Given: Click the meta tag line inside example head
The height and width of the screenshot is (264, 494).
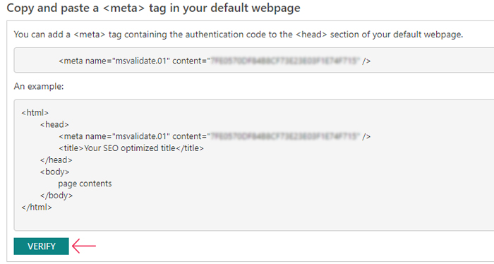Looking at the screenshot, I should [215, 136].
